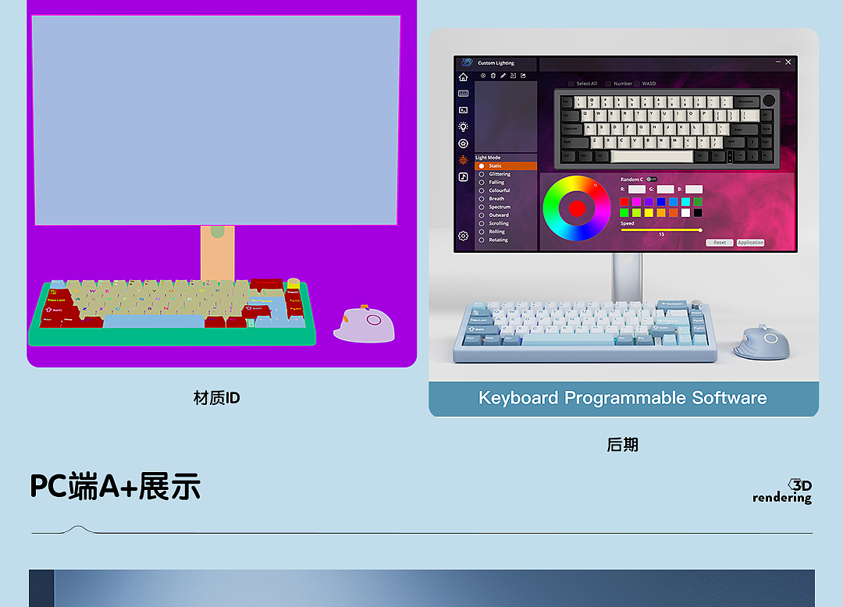The width and height of the screenshot is (843, 607).
Task: Click the import icon in toolbar
Action: coord(513,76)
